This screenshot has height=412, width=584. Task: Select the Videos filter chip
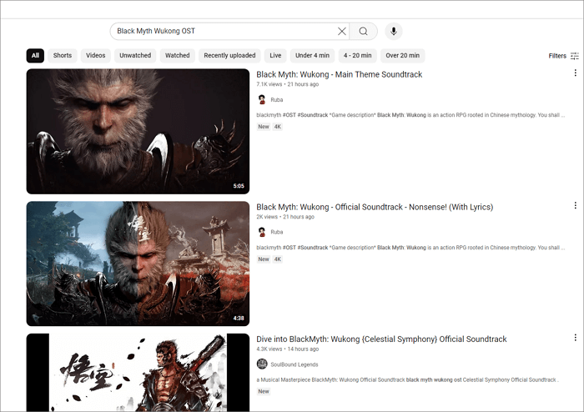click(x=96, y=55)
